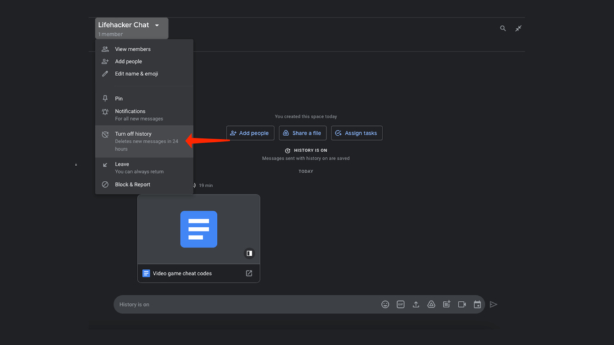Pin this space from the menu
The width and height of the screenshot is (614, 345).
[x=144, y=98]
